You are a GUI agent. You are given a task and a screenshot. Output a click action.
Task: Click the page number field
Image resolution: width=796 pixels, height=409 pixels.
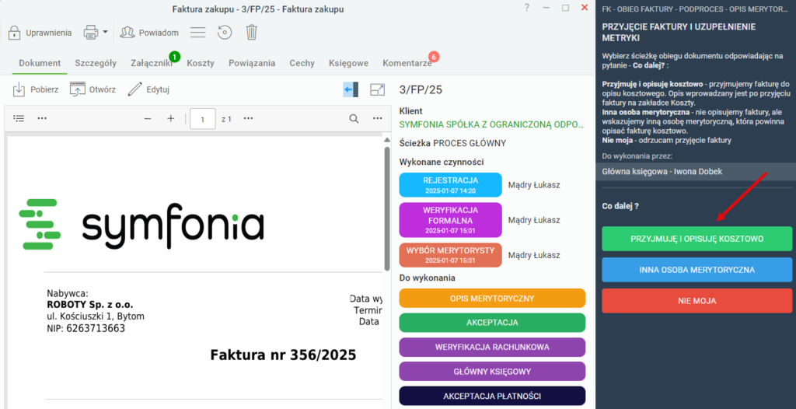(203, 119)
